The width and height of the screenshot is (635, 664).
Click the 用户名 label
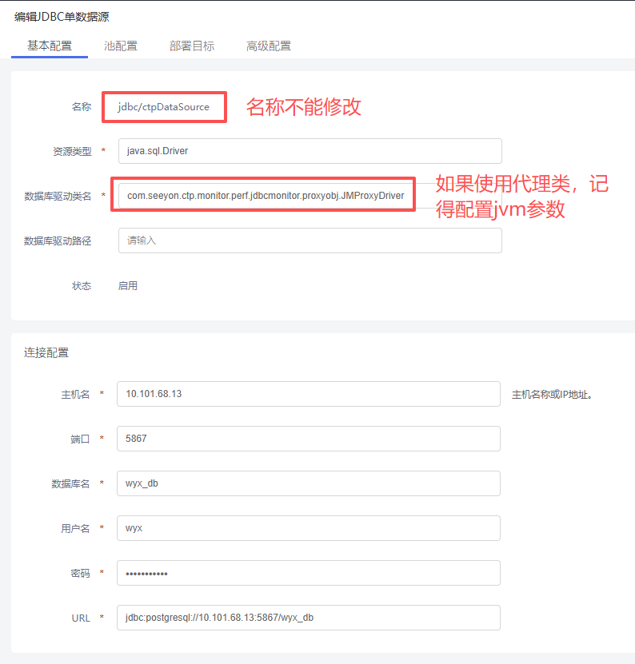coord(75,528)
